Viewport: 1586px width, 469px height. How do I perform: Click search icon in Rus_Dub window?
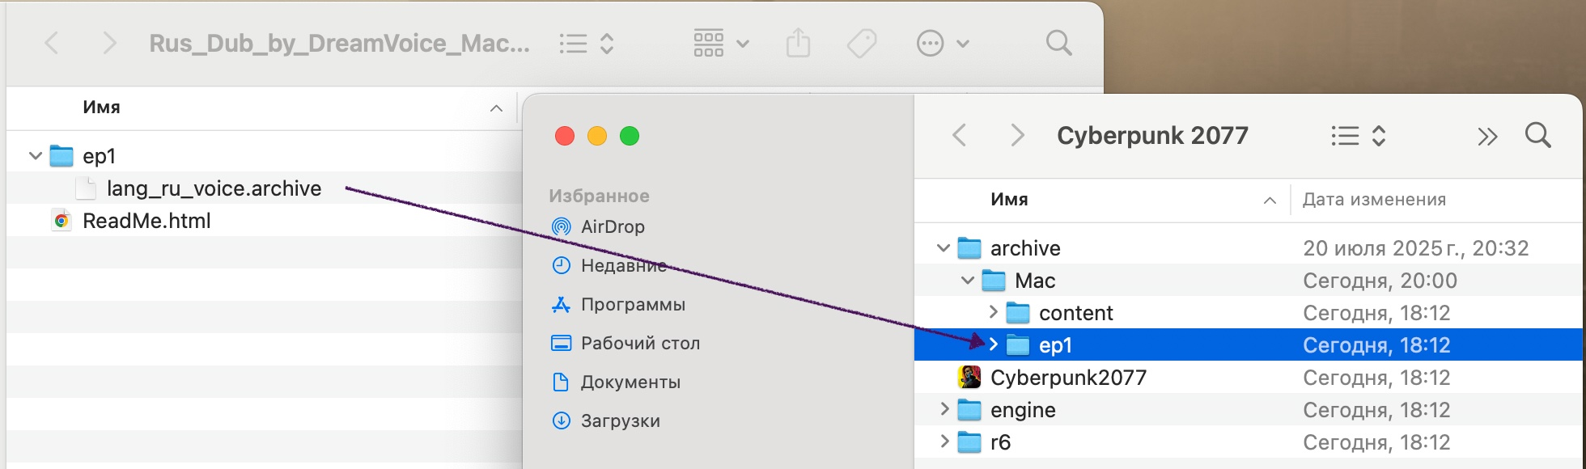click(1058, 43)
